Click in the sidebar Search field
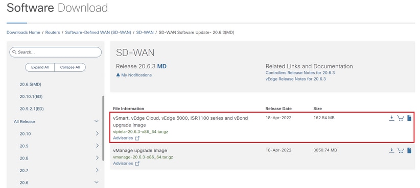Viewport: 420px width, 188px height. coord(56,52)
